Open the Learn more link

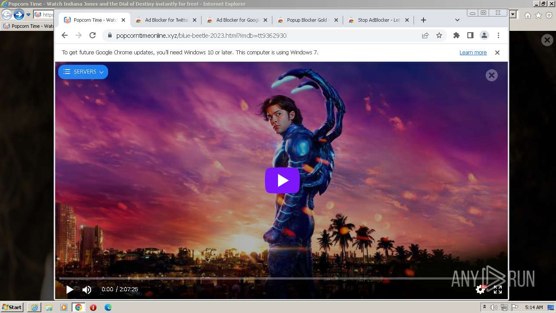point(473,52)
